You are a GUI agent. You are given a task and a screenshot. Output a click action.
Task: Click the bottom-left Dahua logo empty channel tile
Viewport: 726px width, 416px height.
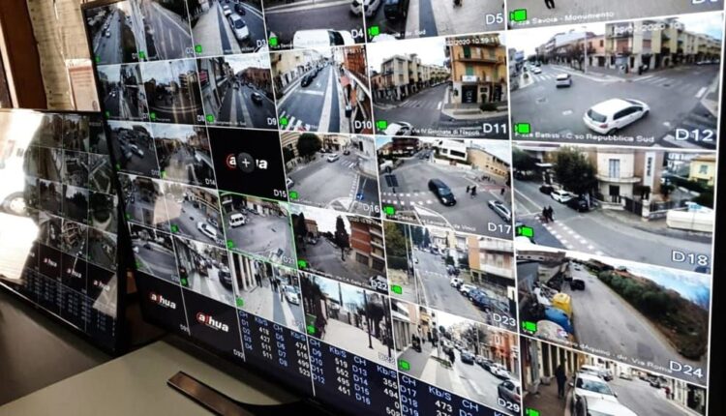coord(163,300)
